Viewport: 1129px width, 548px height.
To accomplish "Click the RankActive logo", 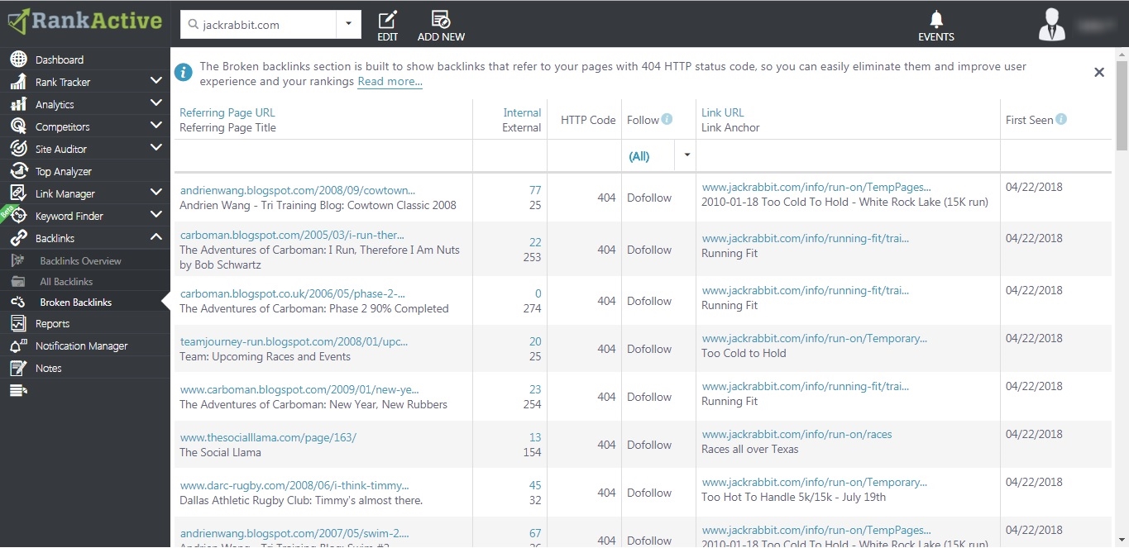I will click(84, 21).
